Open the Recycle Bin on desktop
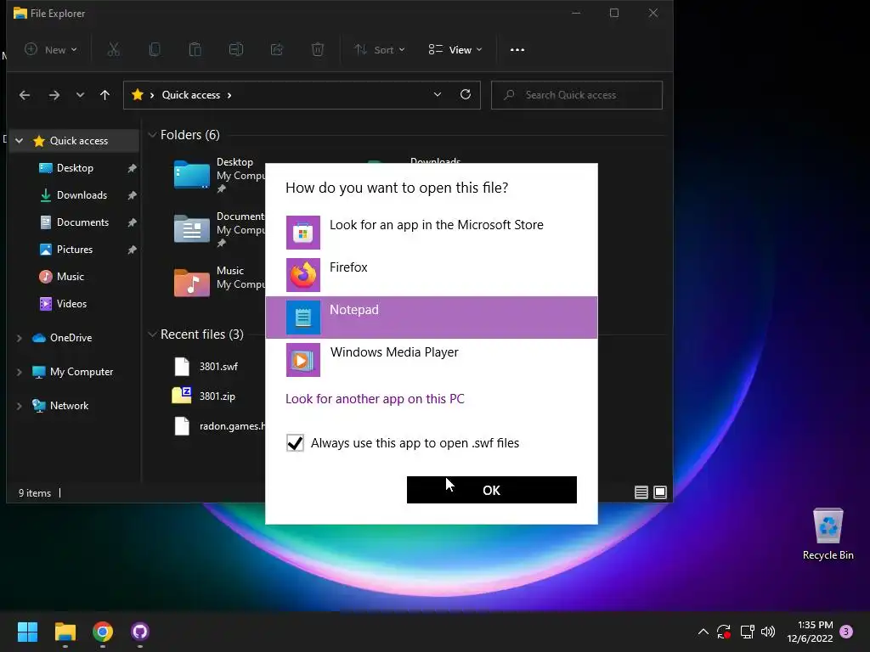The image size is (870, 652). click(x=828, y=534)
